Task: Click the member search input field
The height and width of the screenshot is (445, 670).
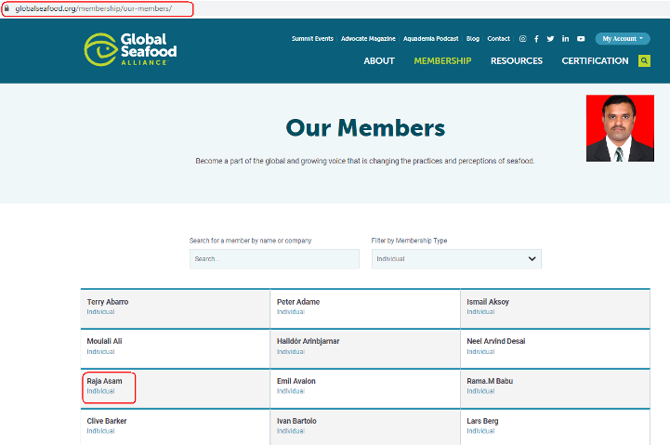Action: tap(274, 259)
